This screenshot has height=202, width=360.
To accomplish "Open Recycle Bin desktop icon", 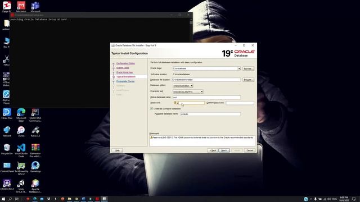I will pyautogui.click(x=7, y=149).
